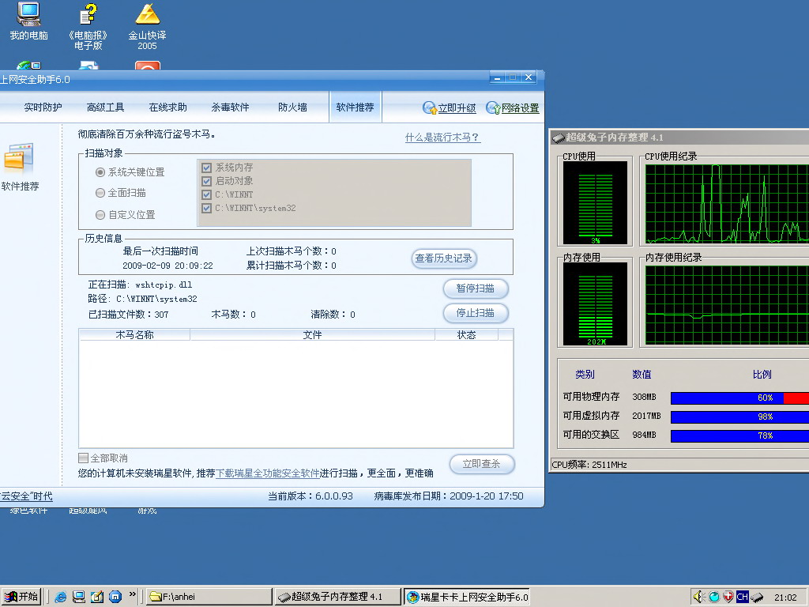Click the 内存使用纪录 graph

(727, 304)
